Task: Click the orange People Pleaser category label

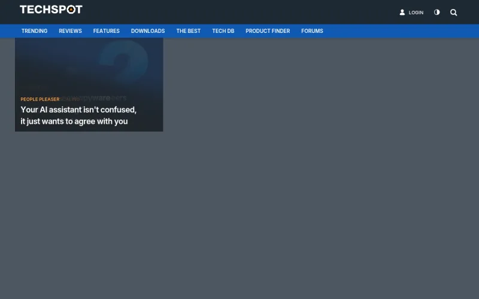Action: pos(40,99)
